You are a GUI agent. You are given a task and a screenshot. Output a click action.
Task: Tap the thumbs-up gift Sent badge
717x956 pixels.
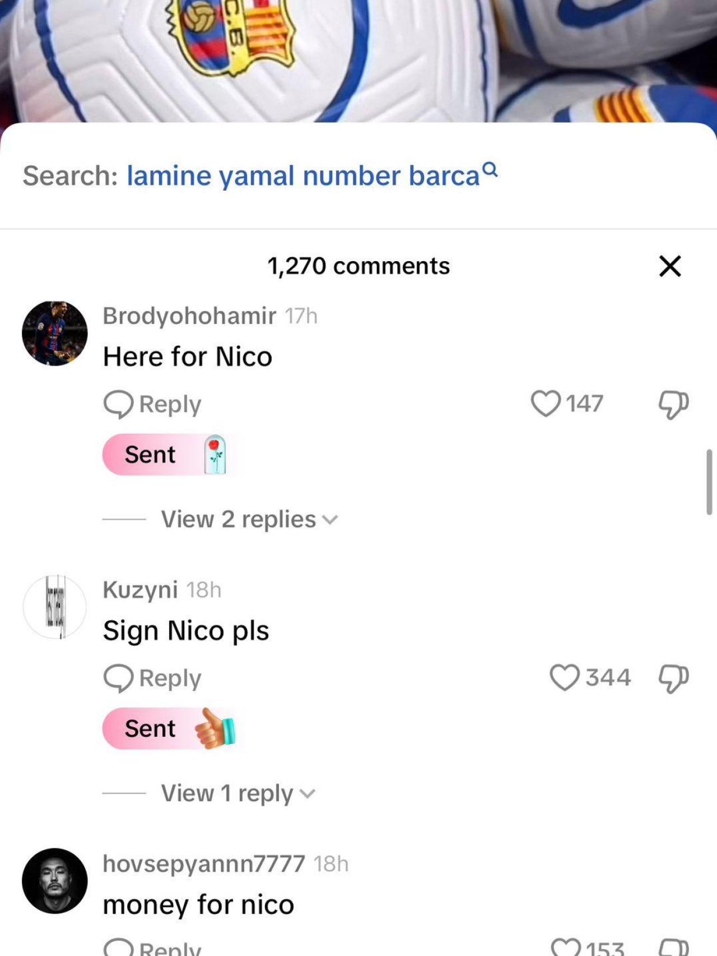168,728
